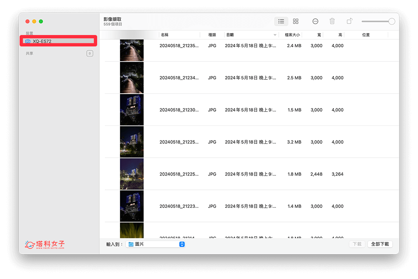The image size is (418, 279).
Task: Switch to list view
Action: [281, 21]
